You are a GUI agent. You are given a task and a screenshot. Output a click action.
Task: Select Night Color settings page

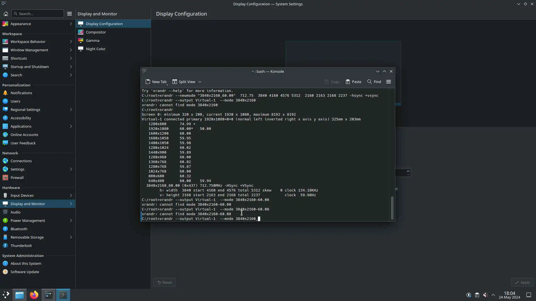coord(95,49)
